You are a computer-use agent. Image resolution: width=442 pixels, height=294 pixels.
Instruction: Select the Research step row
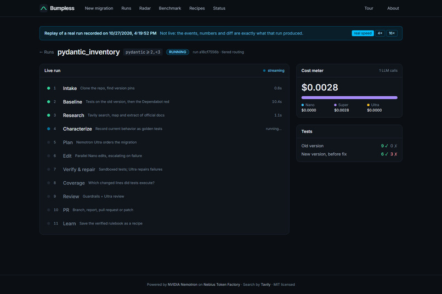click(165, 116)
